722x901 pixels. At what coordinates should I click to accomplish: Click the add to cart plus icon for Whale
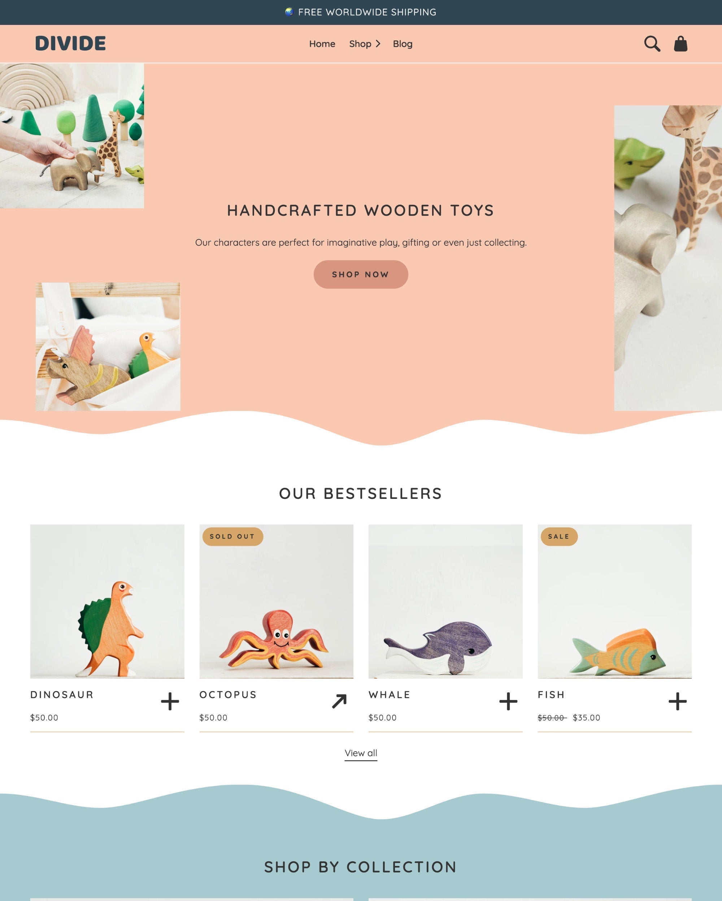pyautogui.click(x=508, y=701)
